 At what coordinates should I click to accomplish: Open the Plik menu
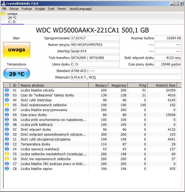click(x=4, y=9)
